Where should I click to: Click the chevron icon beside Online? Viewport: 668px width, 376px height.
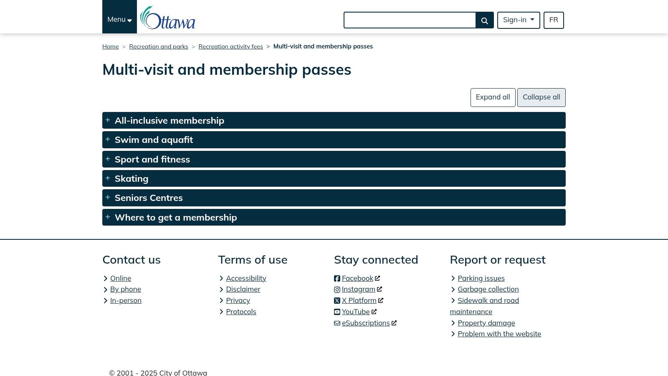pos(106,278)
